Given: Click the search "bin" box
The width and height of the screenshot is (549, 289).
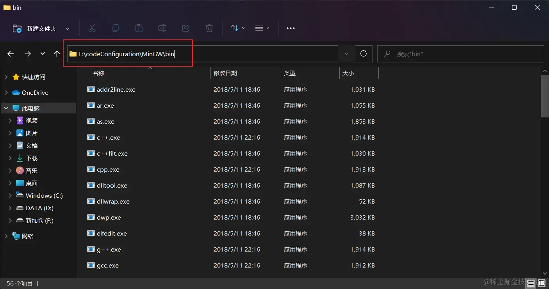Looking at the screenshot, I should 461,54.
